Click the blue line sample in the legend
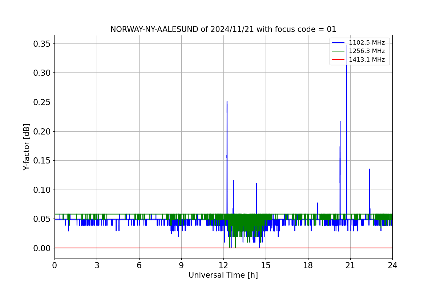Viewport: 436px width, 290px height. [338, 43]
